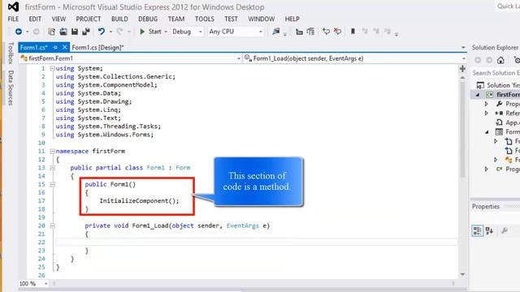
Task: Collapse the using directives at line 1
Action: tap(52, 68)
